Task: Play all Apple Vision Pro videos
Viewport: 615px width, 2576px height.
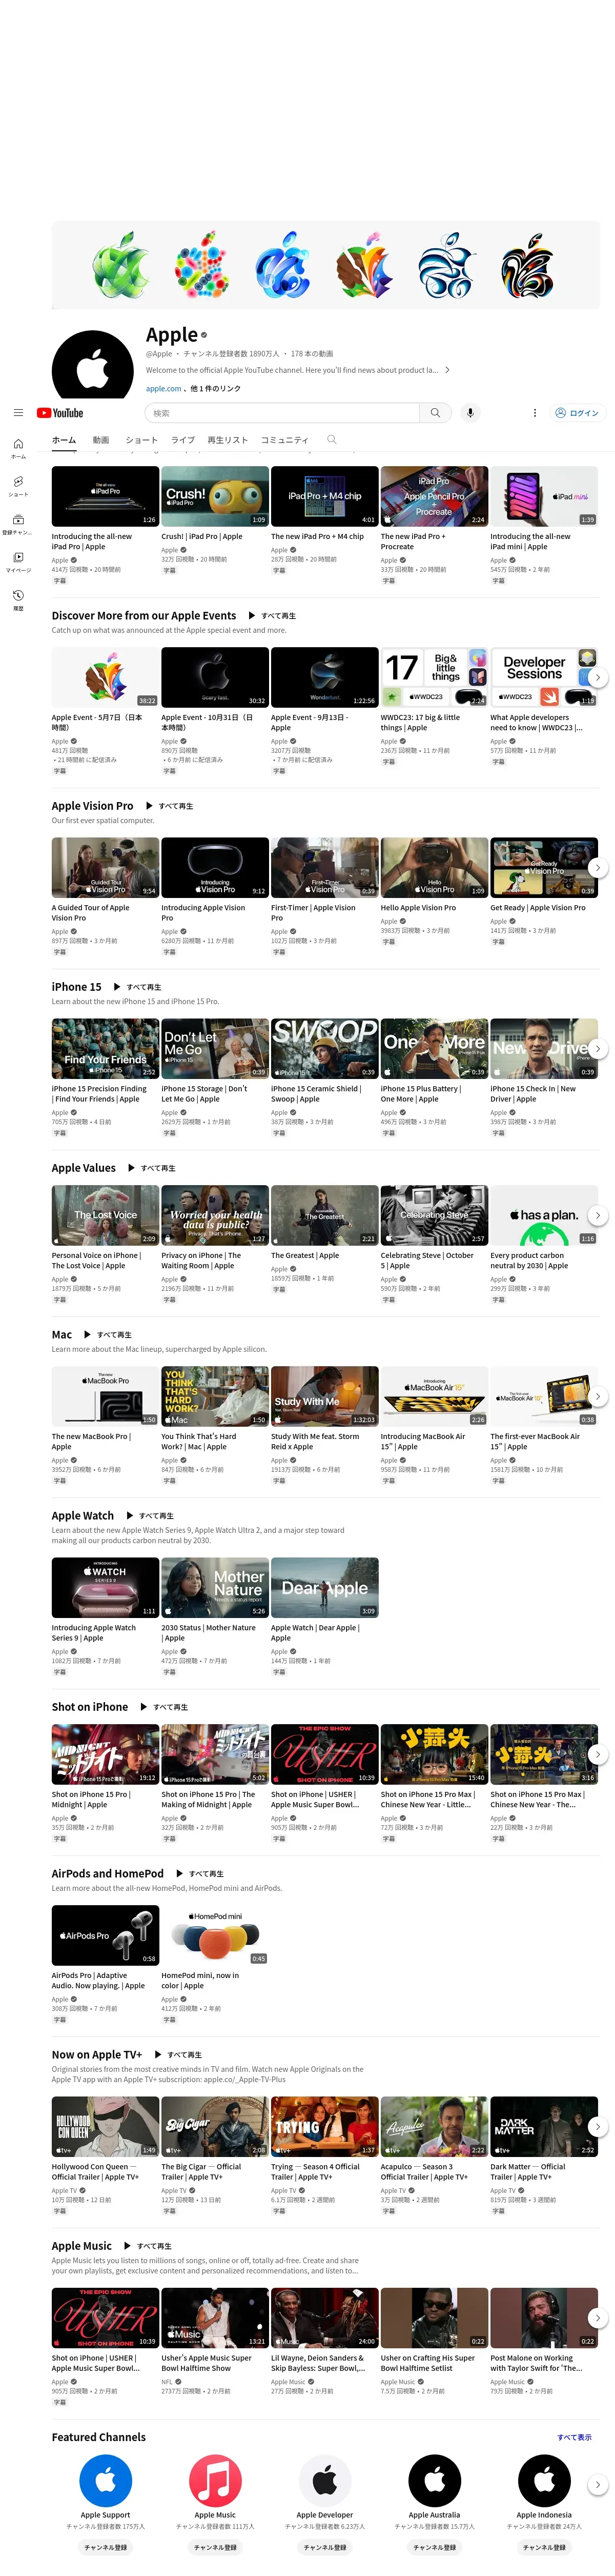Action: point(170,806)
